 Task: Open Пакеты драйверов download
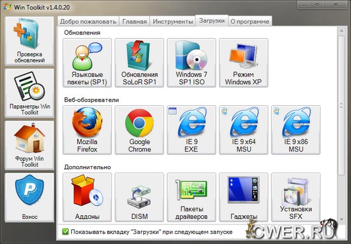point(191,197)
